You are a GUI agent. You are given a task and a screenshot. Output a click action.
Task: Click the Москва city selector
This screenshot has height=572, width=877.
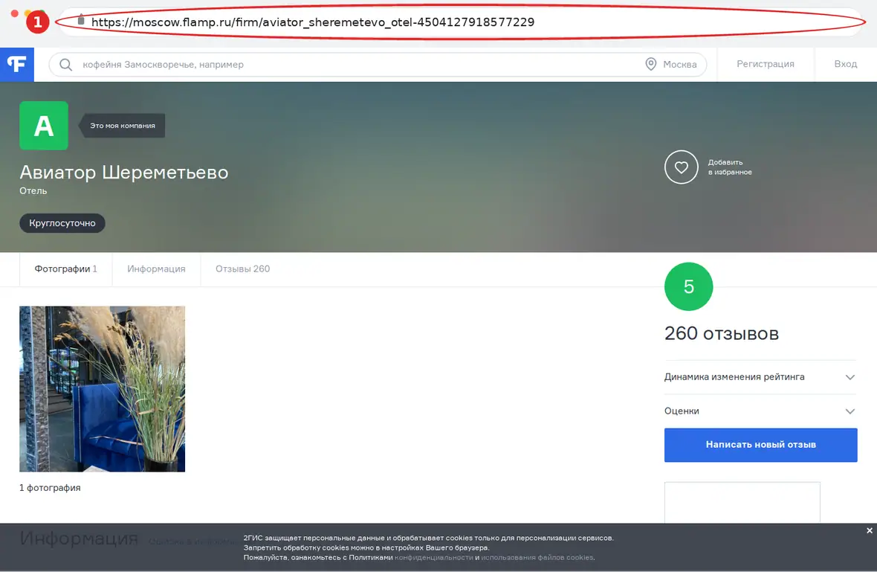coord(671,65)
